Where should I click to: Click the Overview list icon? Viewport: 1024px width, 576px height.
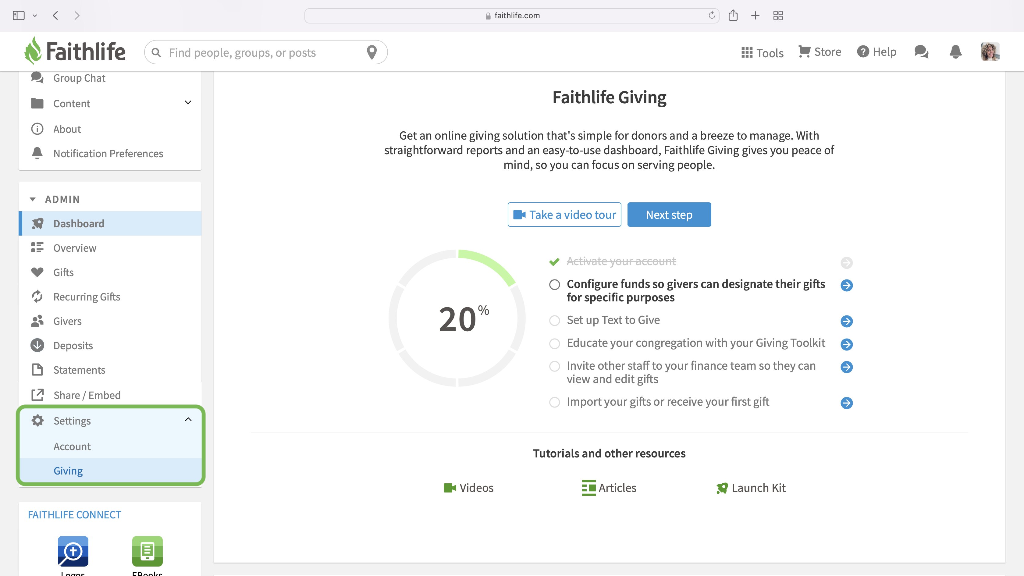pyautogui.click(x=37, y=248)
